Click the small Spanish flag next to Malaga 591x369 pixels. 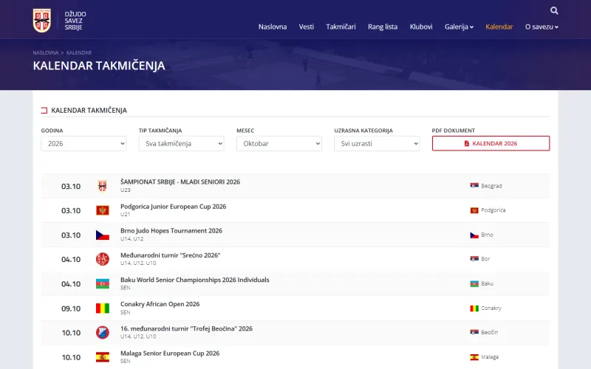(474, 357)
